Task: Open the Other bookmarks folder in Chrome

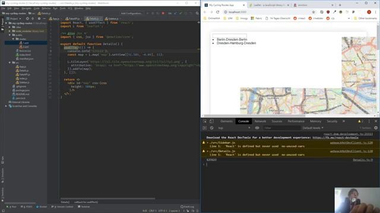Action: (366, 18)
